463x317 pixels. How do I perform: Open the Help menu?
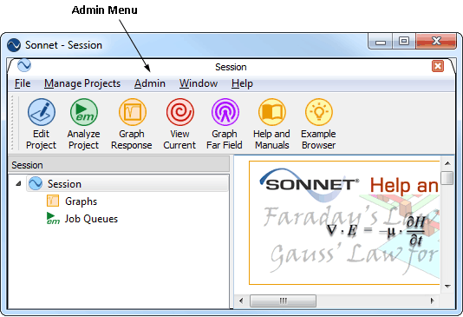pos(242,83)
